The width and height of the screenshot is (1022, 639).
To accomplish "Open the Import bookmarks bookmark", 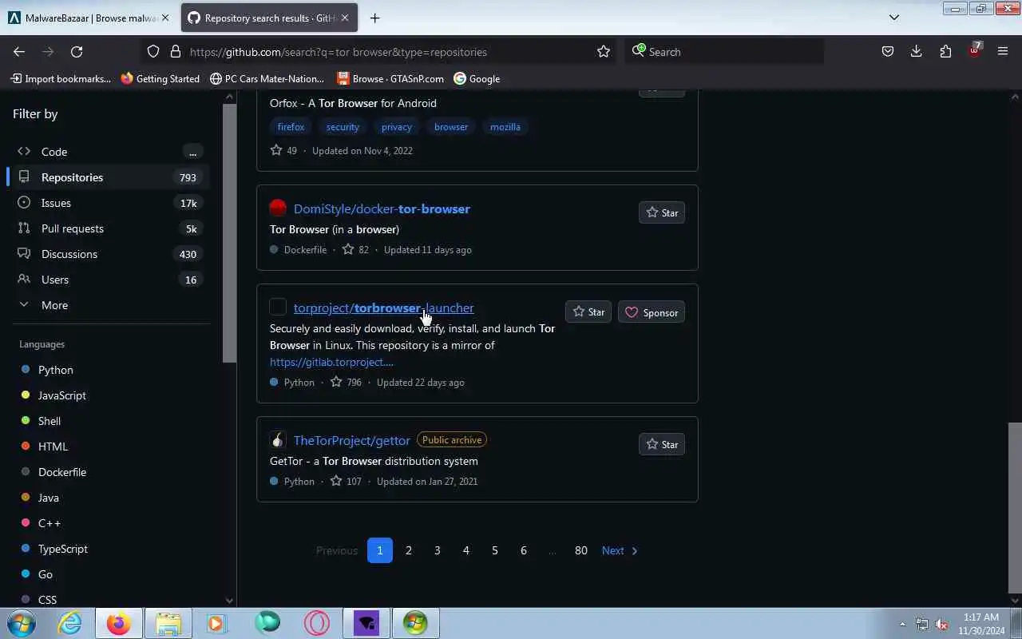I will click(61, 78).
